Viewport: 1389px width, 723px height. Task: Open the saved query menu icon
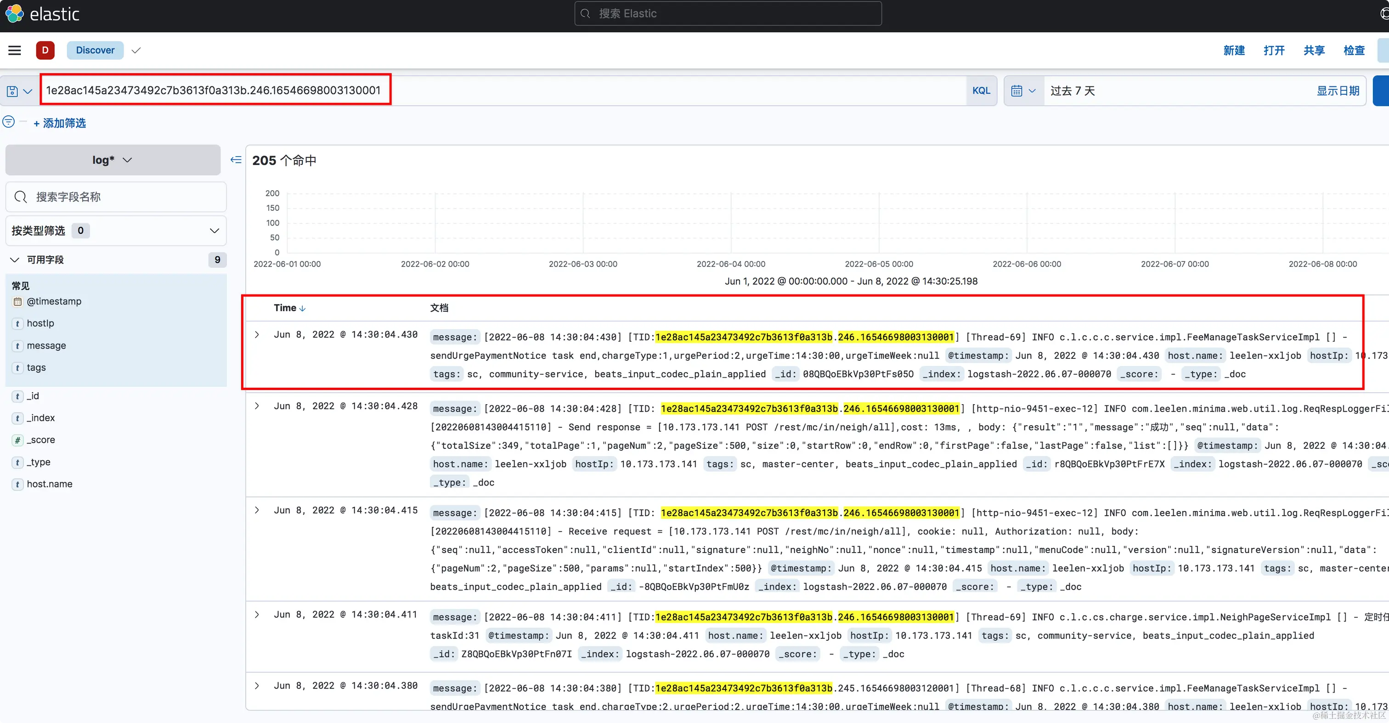19,91
